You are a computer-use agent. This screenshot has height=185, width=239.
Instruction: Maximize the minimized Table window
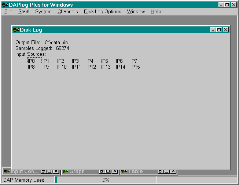167,171
